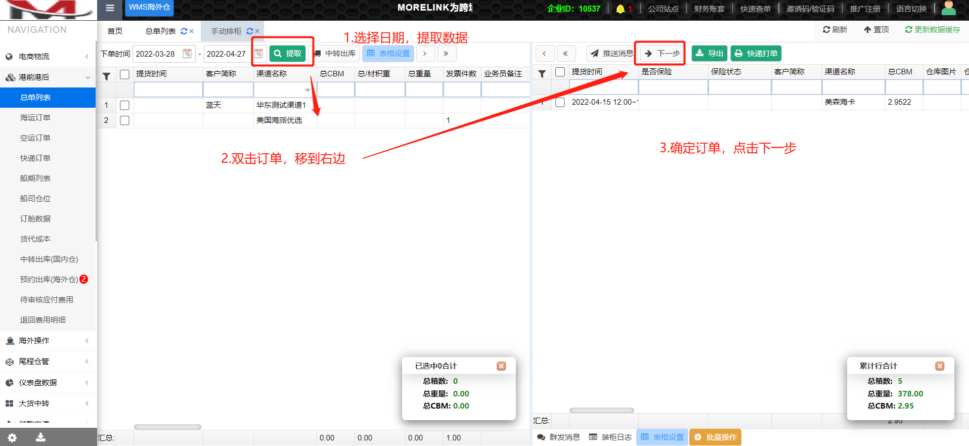Open 公司站点 in top bar
Viewport: 969px width, 446px height.
[664, 9]
